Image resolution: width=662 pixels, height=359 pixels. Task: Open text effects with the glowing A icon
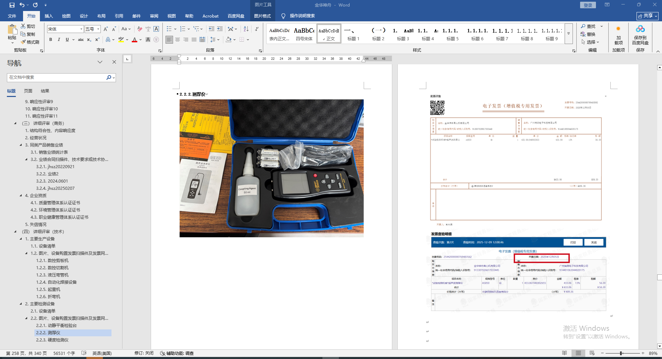(x=108, y=40)
